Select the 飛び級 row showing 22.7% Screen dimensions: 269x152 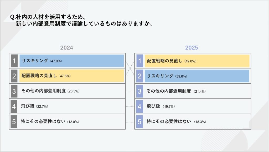click(71, 106)
